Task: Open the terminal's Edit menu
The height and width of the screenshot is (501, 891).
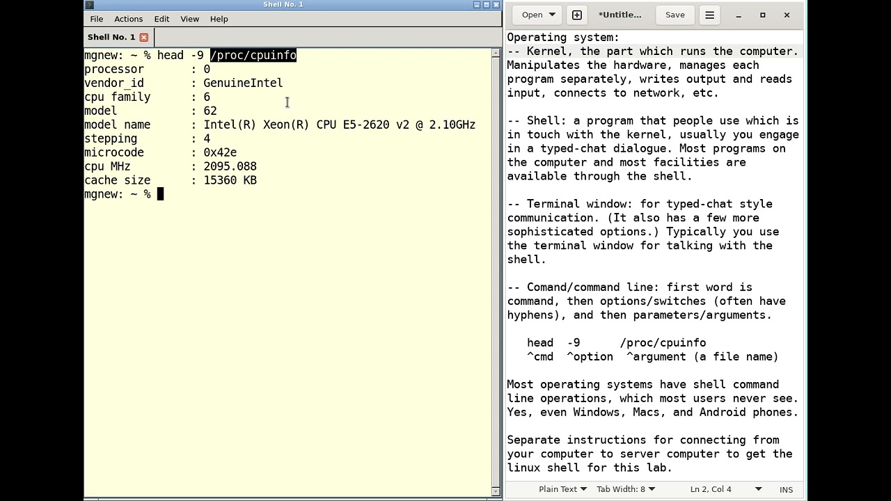Action: (x=161, y=19)
